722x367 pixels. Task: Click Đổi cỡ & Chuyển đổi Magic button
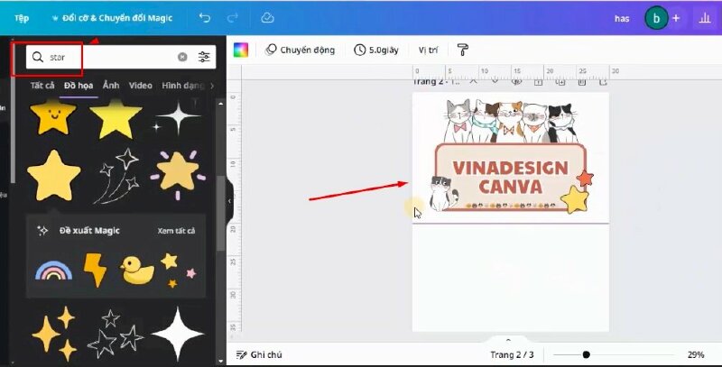tap(111, 18)
